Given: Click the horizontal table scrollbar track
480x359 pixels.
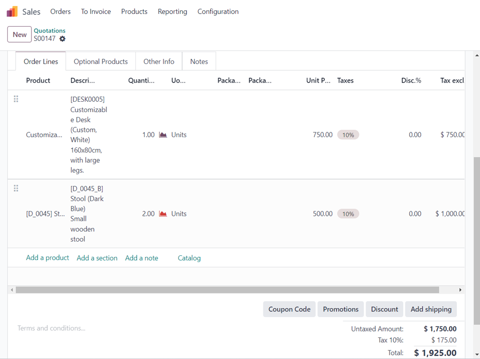Looking at the screenshot, I should tap(226, 290).
